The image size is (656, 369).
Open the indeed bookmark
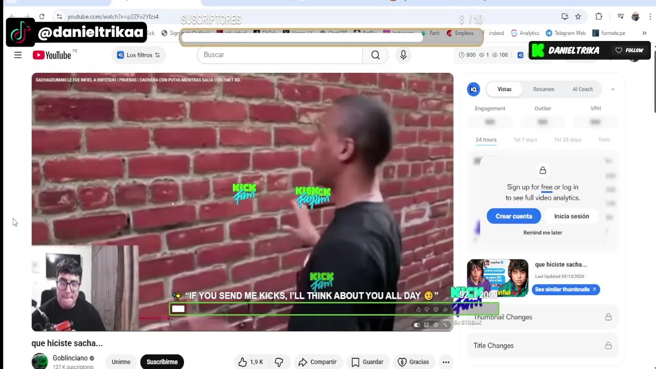pos(496,33)
